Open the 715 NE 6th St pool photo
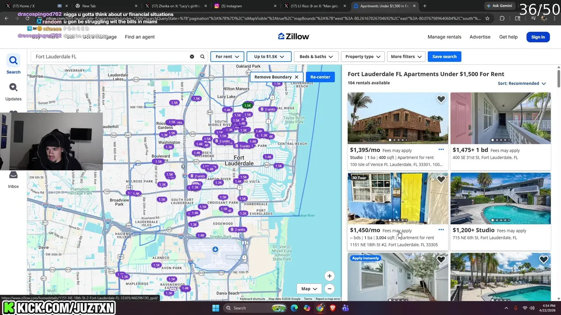 (501, 198)
